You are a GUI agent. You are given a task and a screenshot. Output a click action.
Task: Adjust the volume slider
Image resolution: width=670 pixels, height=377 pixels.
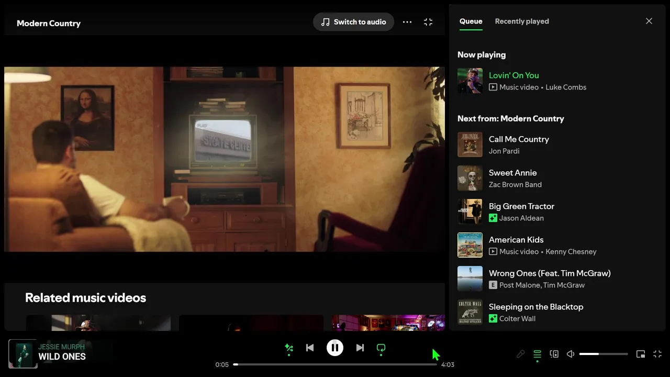604,354
